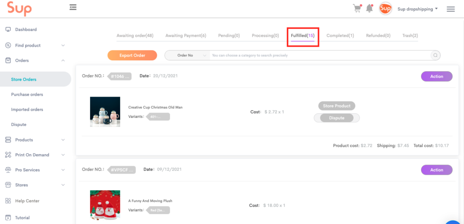
Task: Expand the Find product menu chevron
Action: tap(63, 46)
